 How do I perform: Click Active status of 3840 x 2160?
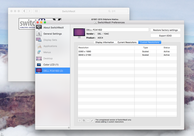point(167,55)
